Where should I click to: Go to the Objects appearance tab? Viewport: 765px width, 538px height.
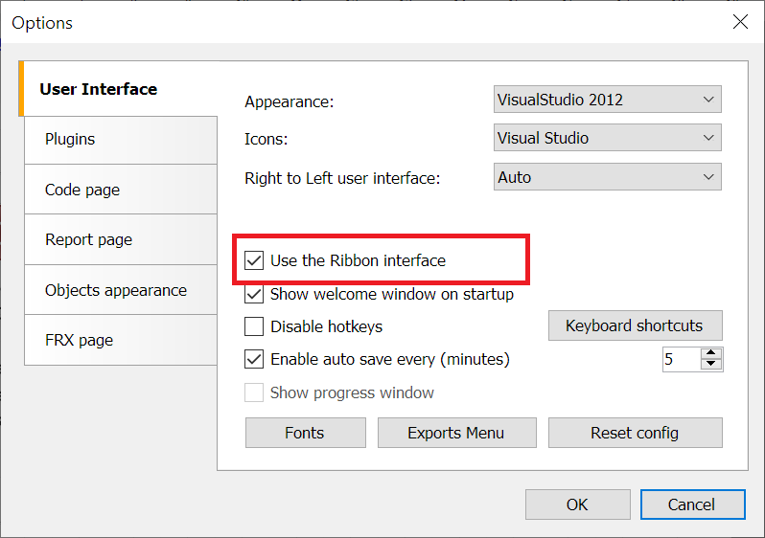[120, 290]
